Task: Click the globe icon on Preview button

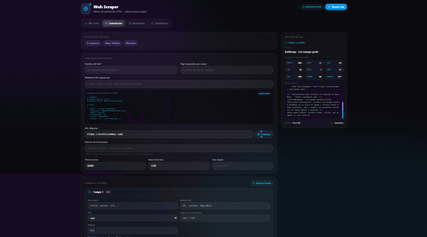Action: (258, 134)
